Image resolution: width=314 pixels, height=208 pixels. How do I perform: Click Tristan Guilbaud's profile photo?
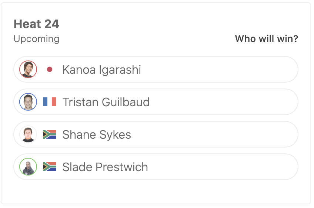click(28, 102)
